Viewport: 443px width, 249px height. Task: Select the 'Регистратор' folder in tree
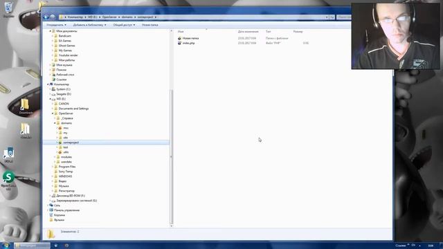tap(66, 191)
